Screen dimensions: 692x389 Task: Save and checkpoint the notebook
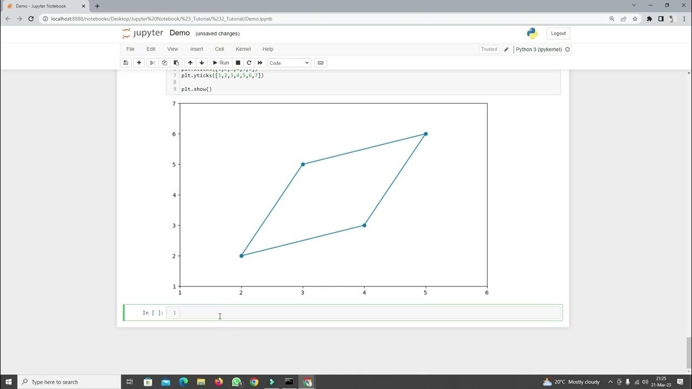(x=125, y=63)
